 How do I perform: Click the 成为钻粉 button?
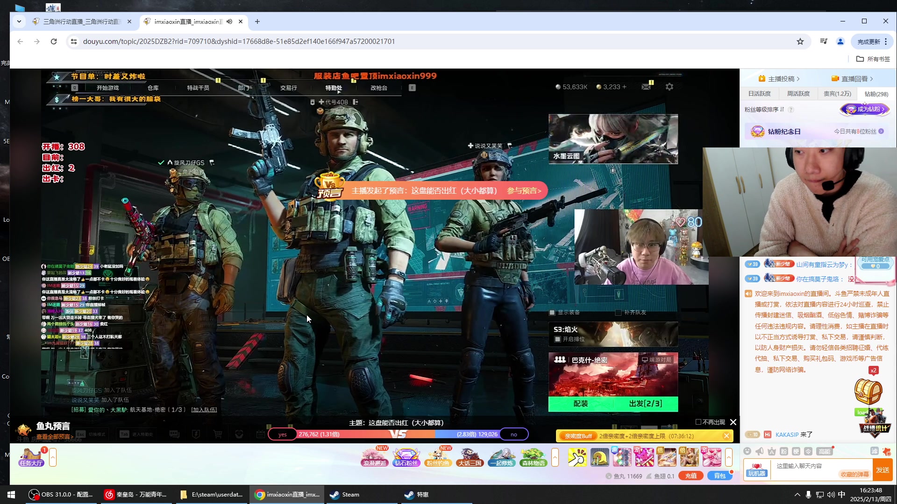coord(865,110)
